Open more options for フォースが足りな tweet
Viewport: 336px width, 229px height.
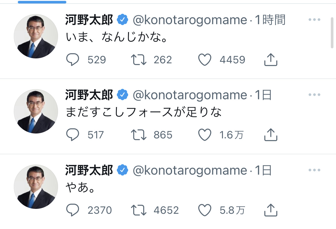pyautogui.click(x=314, y=95)
